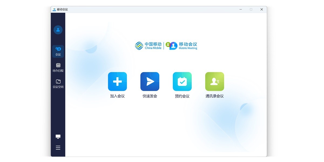324x162 pixels.
Task: Click the 通讯录会议 text label
Action: 215,96
